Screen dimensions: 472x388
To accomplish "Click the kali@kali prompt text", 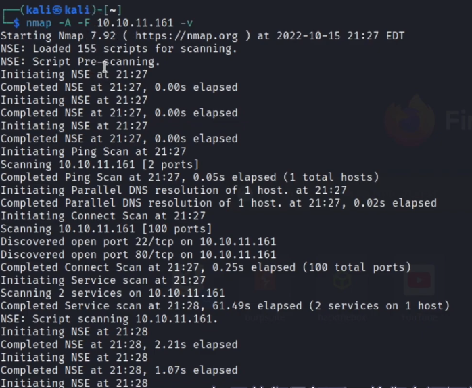I will pyautogui.click(x=55, y=10).
